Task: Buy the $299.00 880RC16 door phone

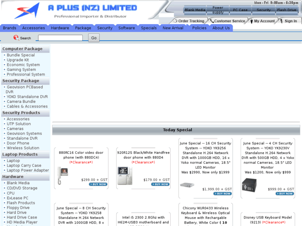Action: [98, 184]
